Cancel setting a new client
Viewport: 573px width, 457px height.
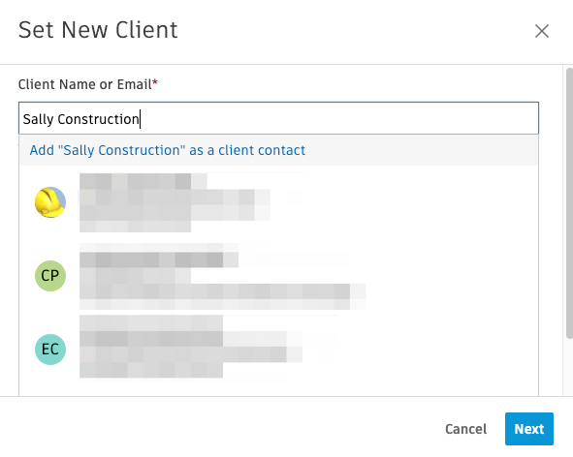coord(466,429)
